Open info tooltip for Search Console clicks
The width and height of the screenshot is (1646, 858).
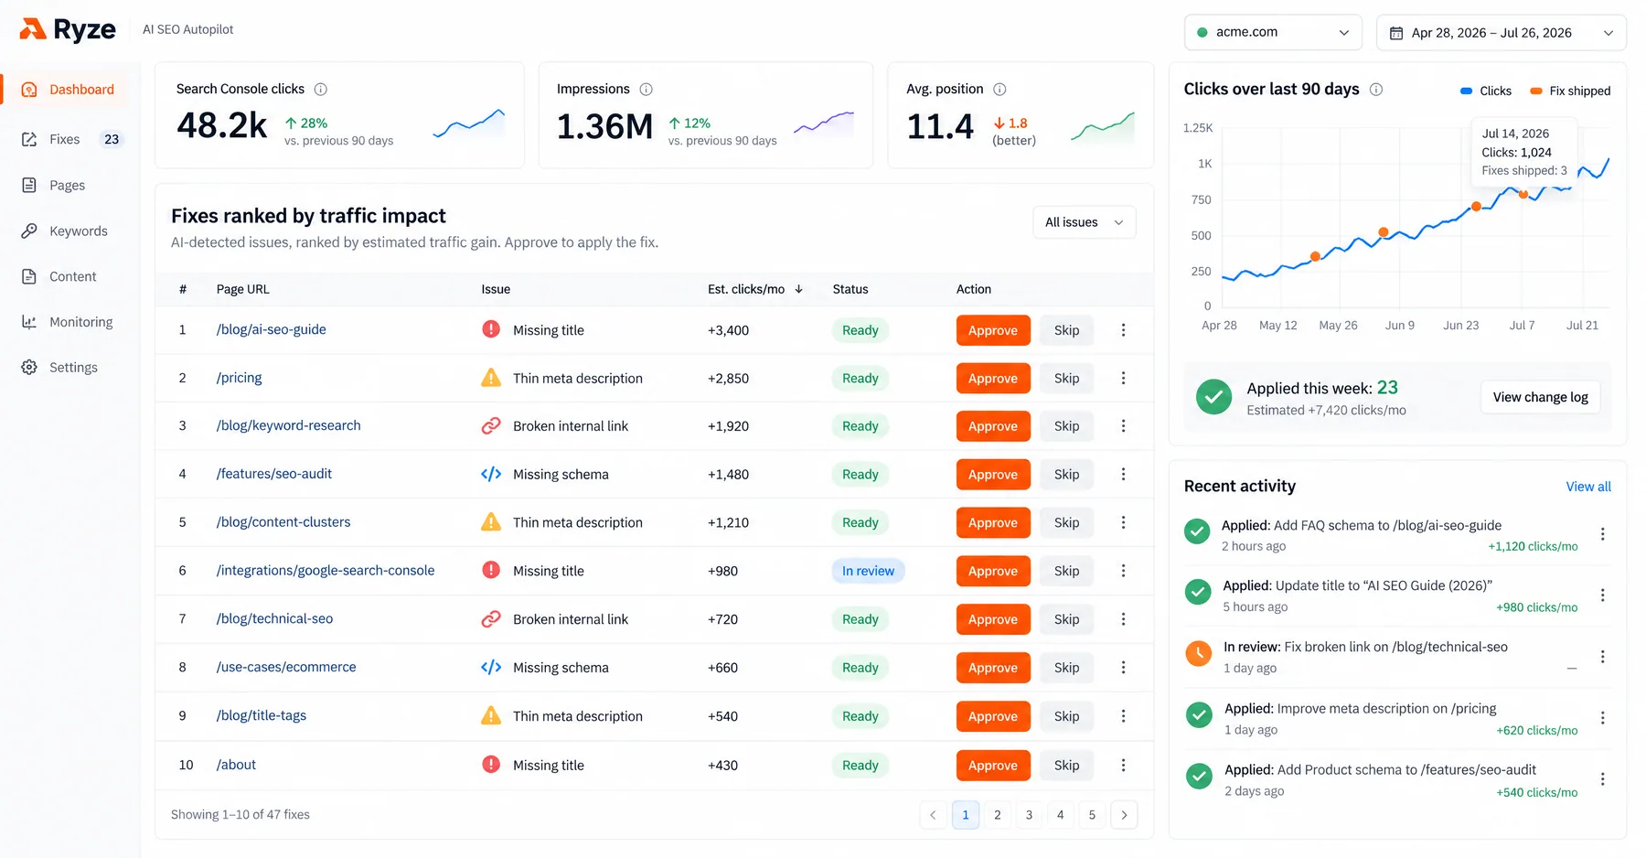pyautogui.click(x=321, y=89)
